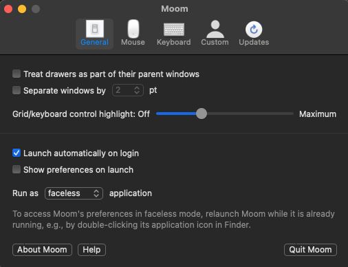Click the Keyboard tab label

[174, 42]
